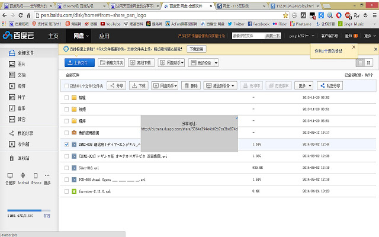Tick the checkbox for fqrouter-2.11.0.apk
The height and width of the screenshot is (237, 379).
click(x=67, y=191)
